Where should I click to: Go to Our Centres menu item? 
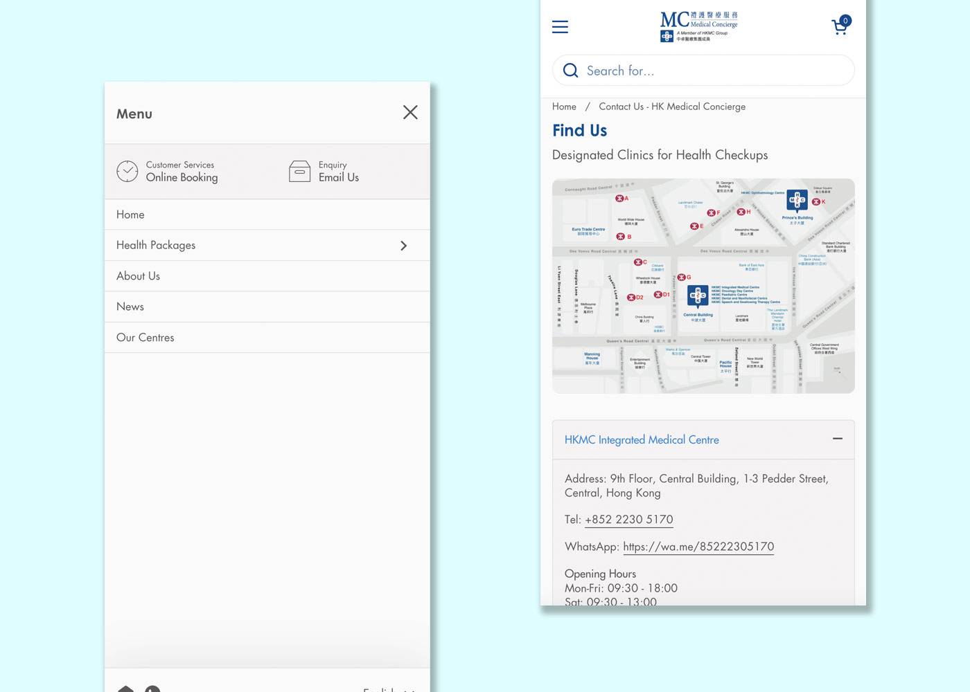click(145, 338)
